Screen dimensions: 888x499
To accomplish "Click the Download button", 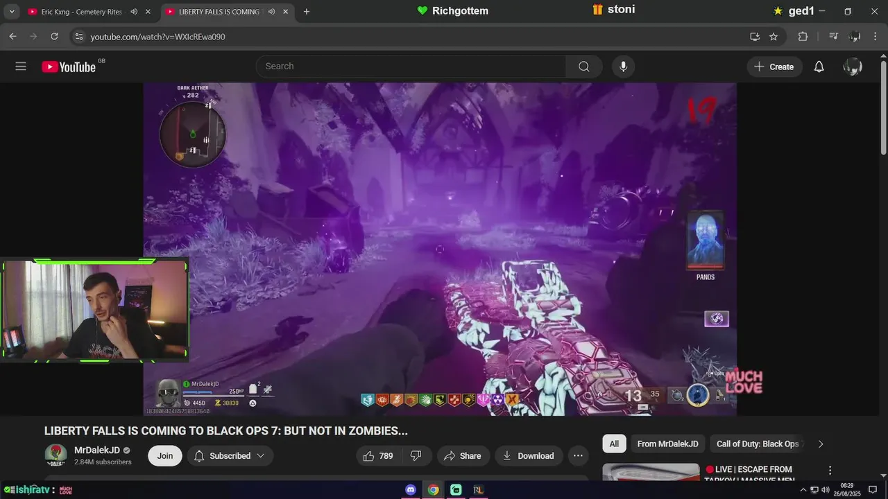I will click(528, 455).
